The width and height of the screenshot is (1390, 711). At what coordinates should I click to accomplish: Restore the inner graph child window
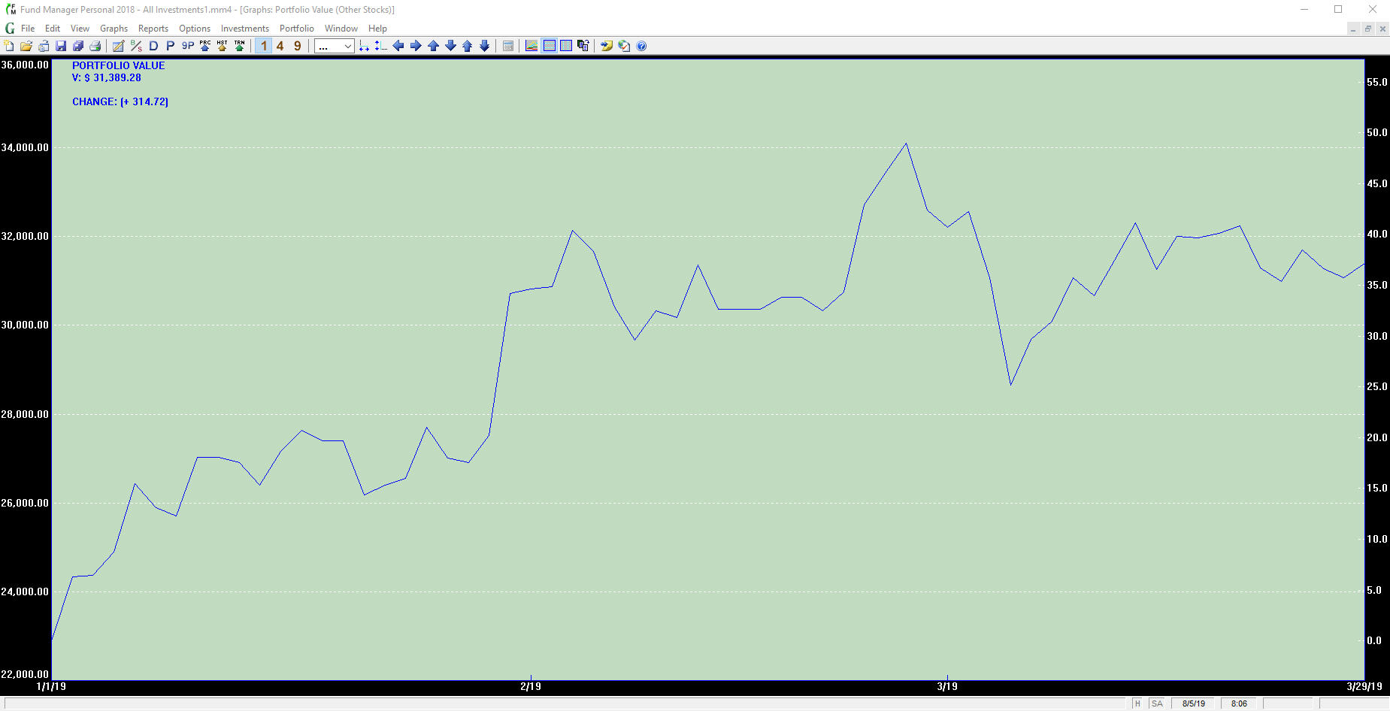[1367, 29]
